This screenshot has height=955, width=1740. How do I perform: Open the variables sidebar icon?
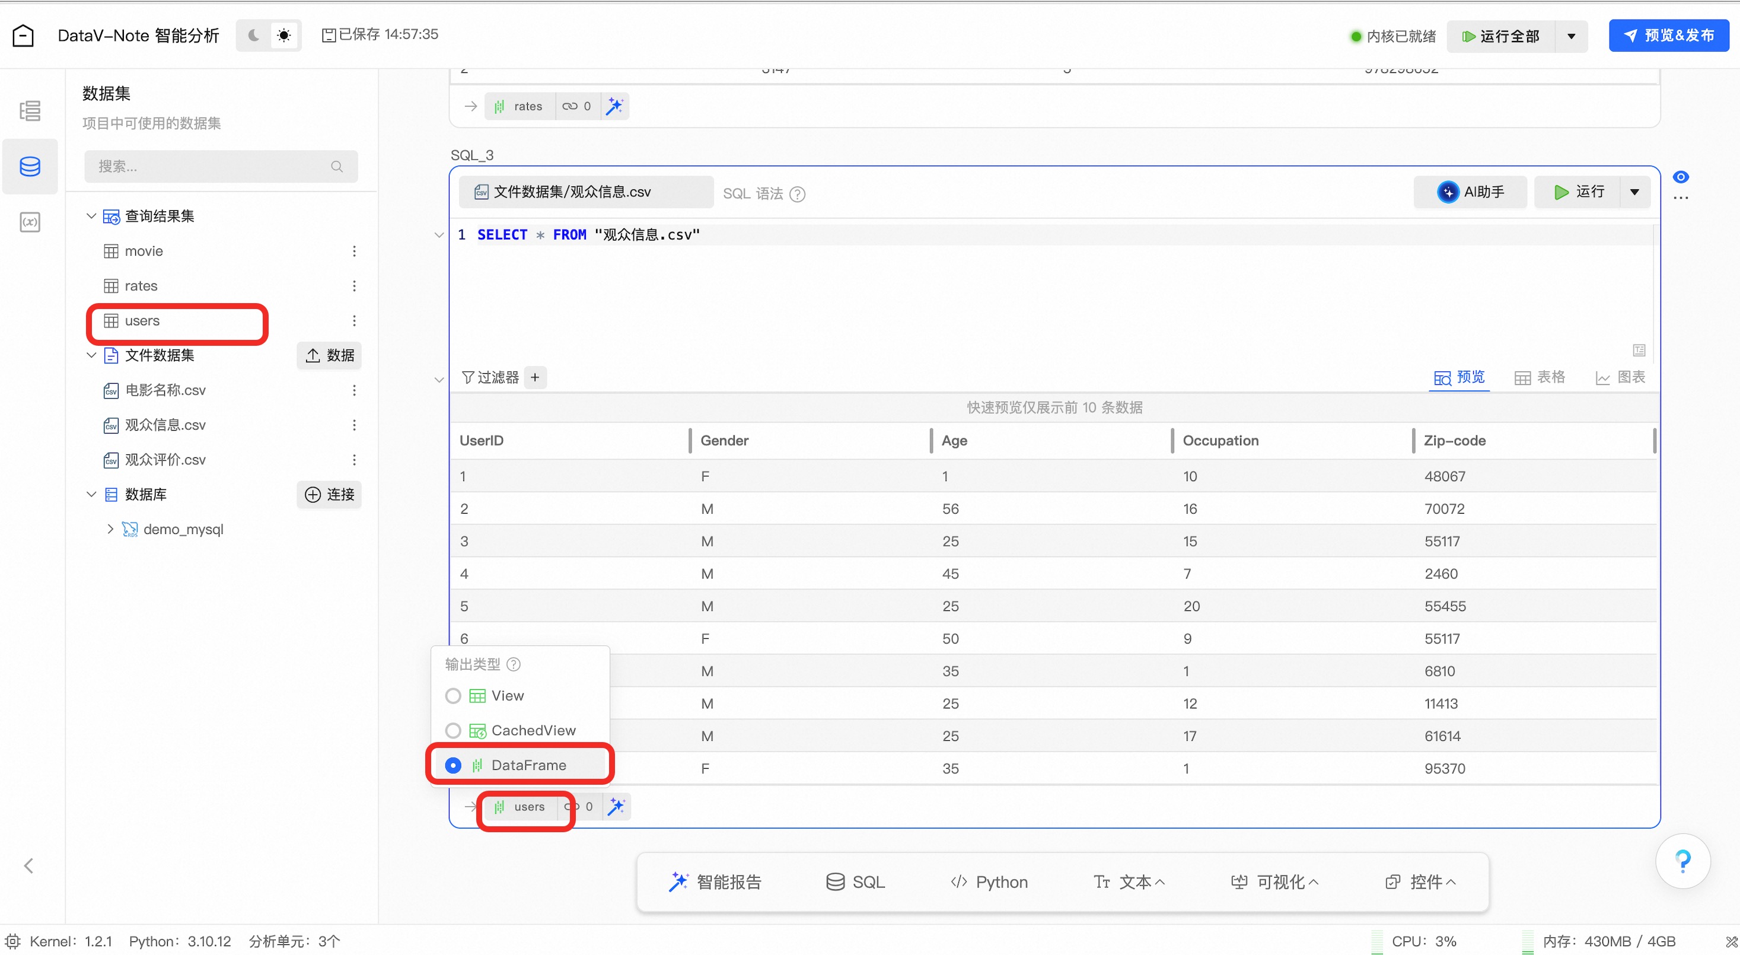(x=30, y=222)
